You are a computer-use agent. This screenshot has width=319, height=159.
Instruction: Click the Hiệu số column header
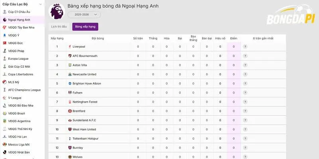(220, 38)
